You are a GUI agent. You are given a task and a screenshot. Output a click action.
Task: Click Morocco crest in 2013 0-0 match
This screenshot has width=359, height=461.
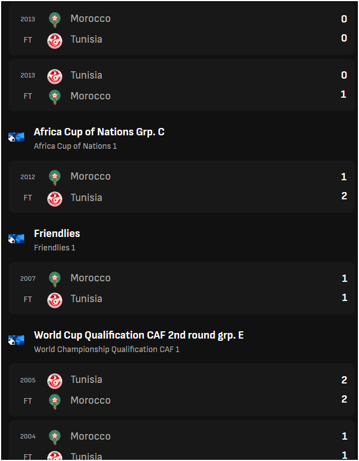point(54,20)
